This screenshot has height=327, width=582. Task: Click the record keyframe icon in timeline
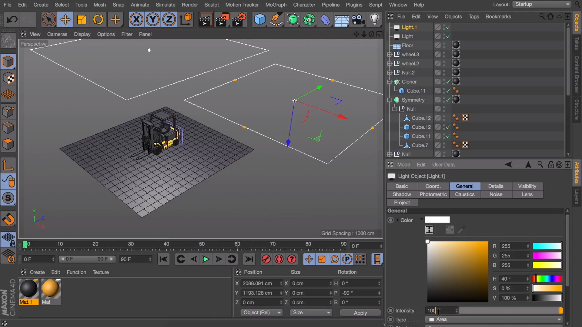(266, 259)
